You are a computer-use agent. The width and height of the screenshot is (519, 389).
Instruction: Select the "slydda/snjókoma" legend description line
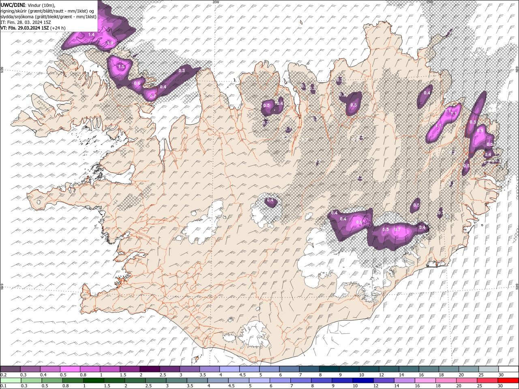click(49, 17)
